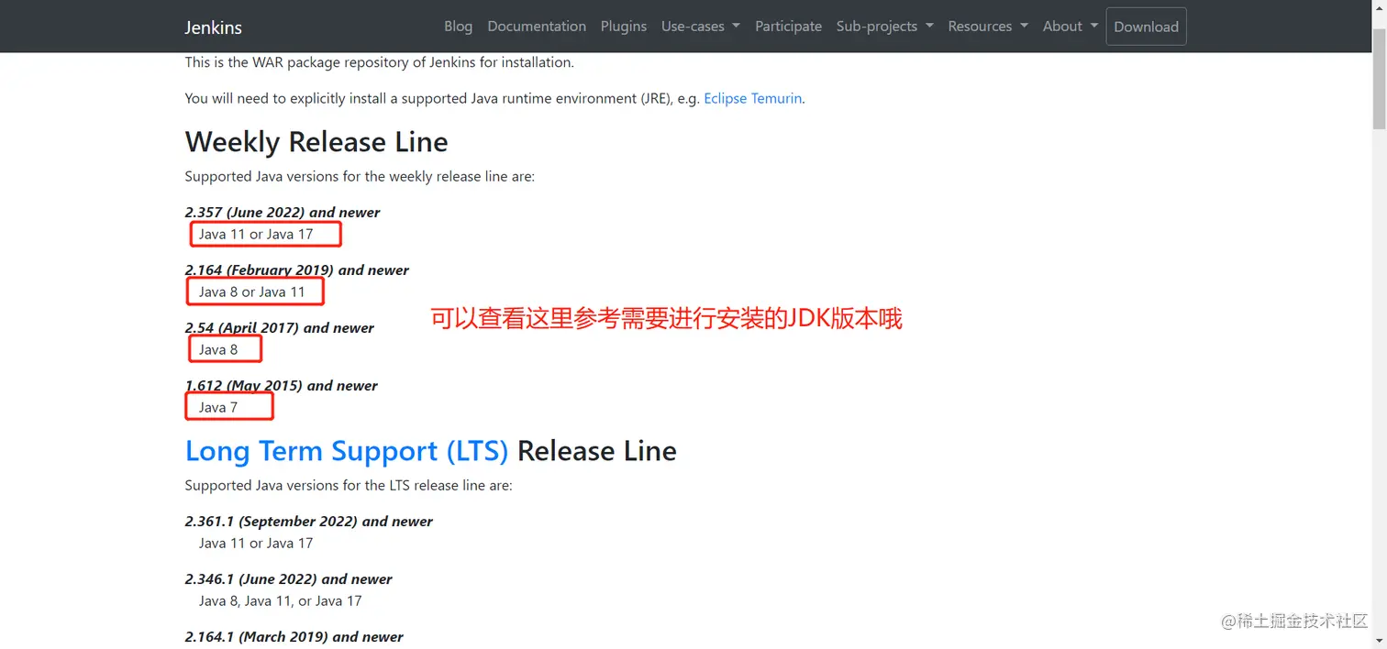The image size is (1387, 649).
Task: Click the page scrollbar thumb
Action: coord(1379,78)
